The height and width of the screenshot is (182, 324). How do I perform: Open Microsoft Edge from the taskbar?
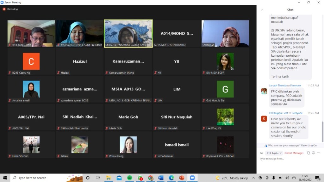pos(171,178)
